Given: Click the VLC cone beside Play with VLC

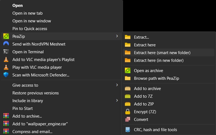Looking at the screenshot, I should tap(6, 67).
